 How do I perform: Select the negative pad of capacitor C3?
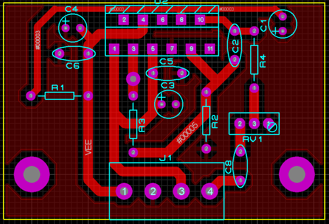point(176,104)
